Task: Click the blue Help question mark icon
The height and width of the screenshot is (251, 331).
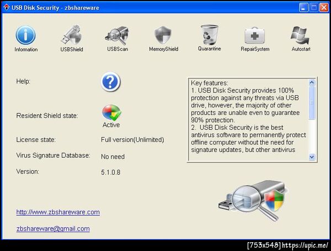Action: coord(110,81)
